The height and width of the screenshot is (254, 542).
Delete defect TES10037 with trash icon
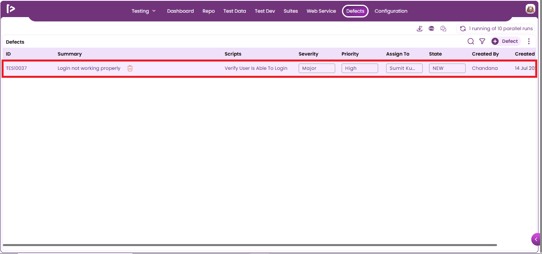coord(130,68)
